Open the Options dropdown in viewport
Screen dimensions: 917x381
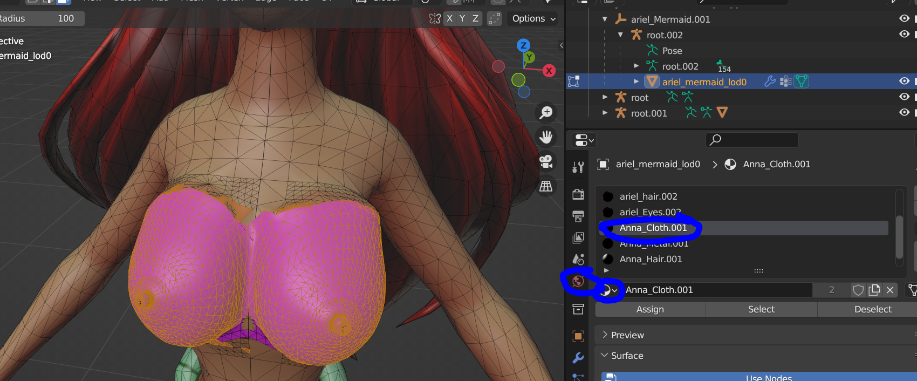pyautogui.click(x=533, y=18)
